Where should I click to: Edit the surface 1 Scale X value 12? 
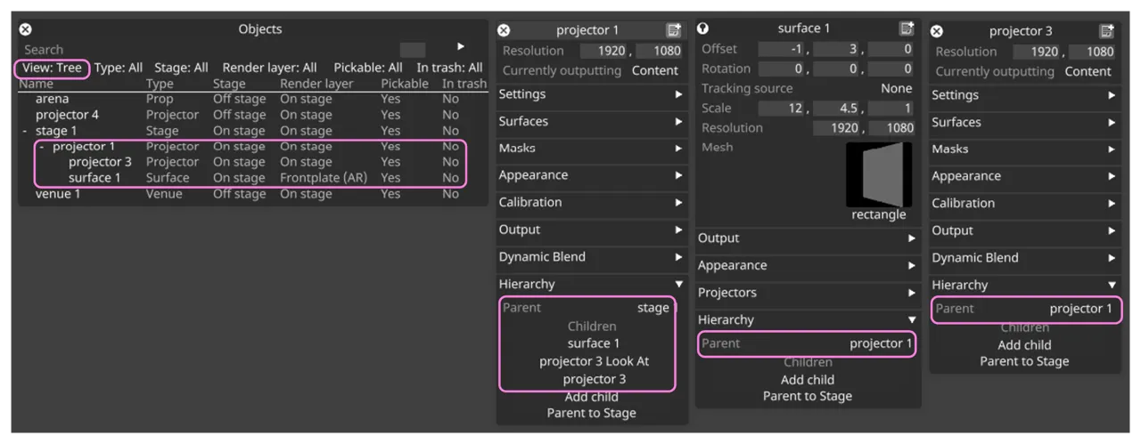pos(782,108)
